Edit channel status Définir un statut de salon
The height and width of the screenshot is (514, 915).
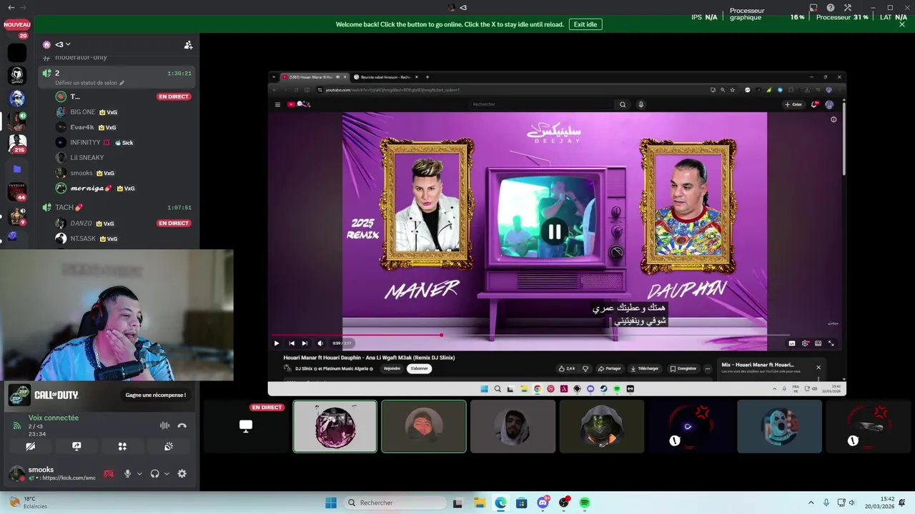tap(90, 83)
